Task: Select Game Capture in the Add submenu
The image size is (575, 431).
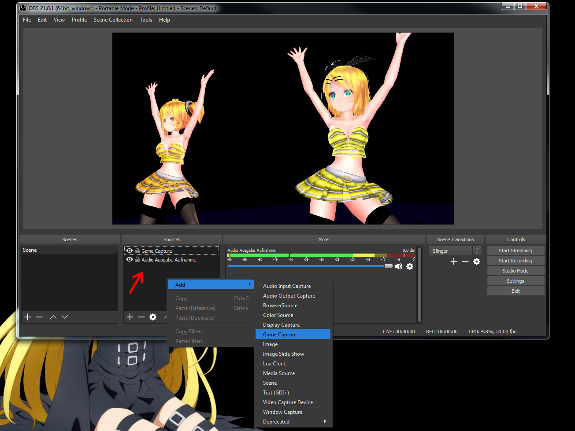Action: 293,335
